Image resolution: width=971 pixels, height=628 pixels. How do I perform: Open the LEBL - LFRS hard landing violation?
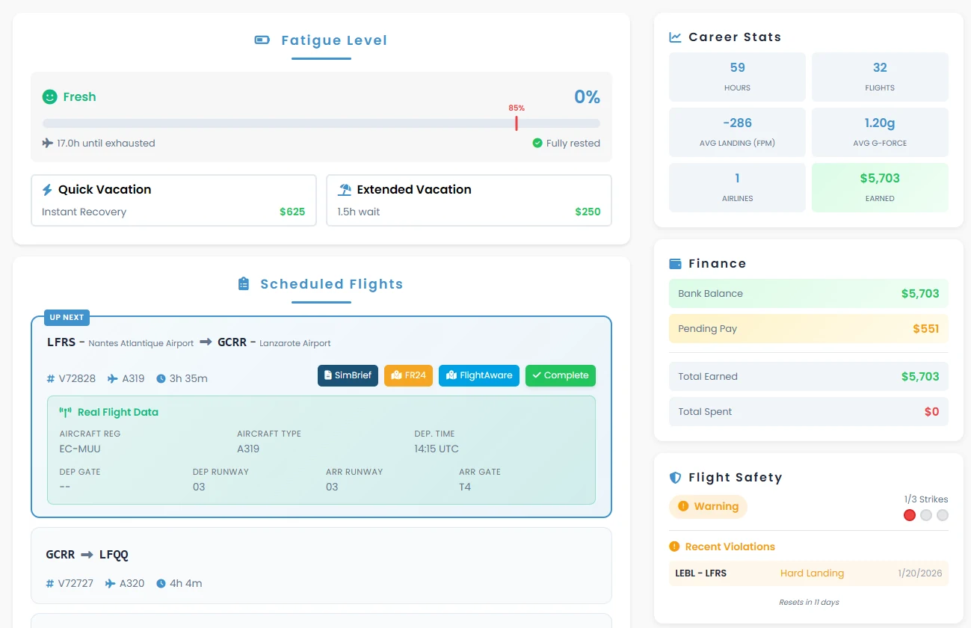(x=809, y=573)
